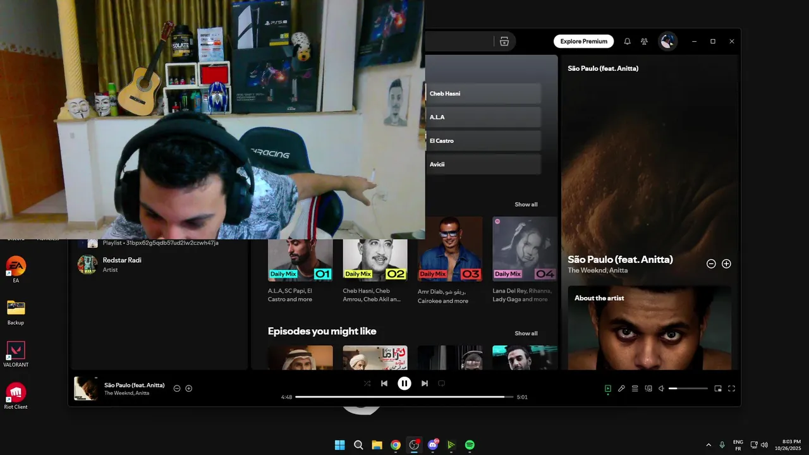Open File Explorer from taskbar

click(377, 445)
